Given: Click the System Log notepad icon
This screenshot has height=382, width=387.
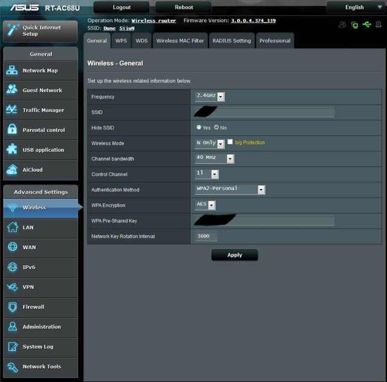Looking at the screenshot, I should [13, 346].
